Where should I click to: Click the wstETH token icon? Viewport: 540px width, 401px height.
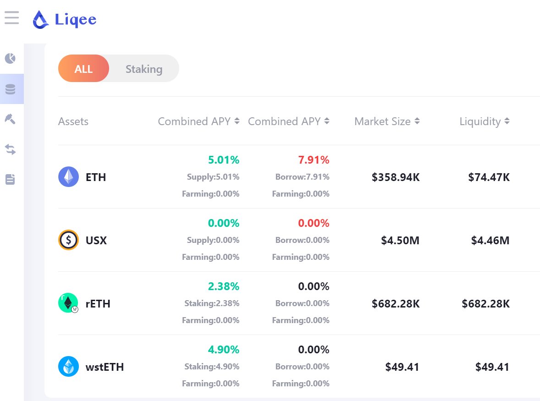[x=69, y=366]
